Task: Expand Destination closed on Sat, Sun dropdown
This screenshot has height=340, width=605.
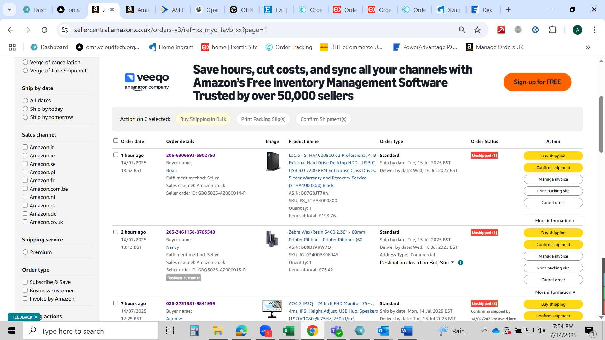Action: (x=453, y=262)
